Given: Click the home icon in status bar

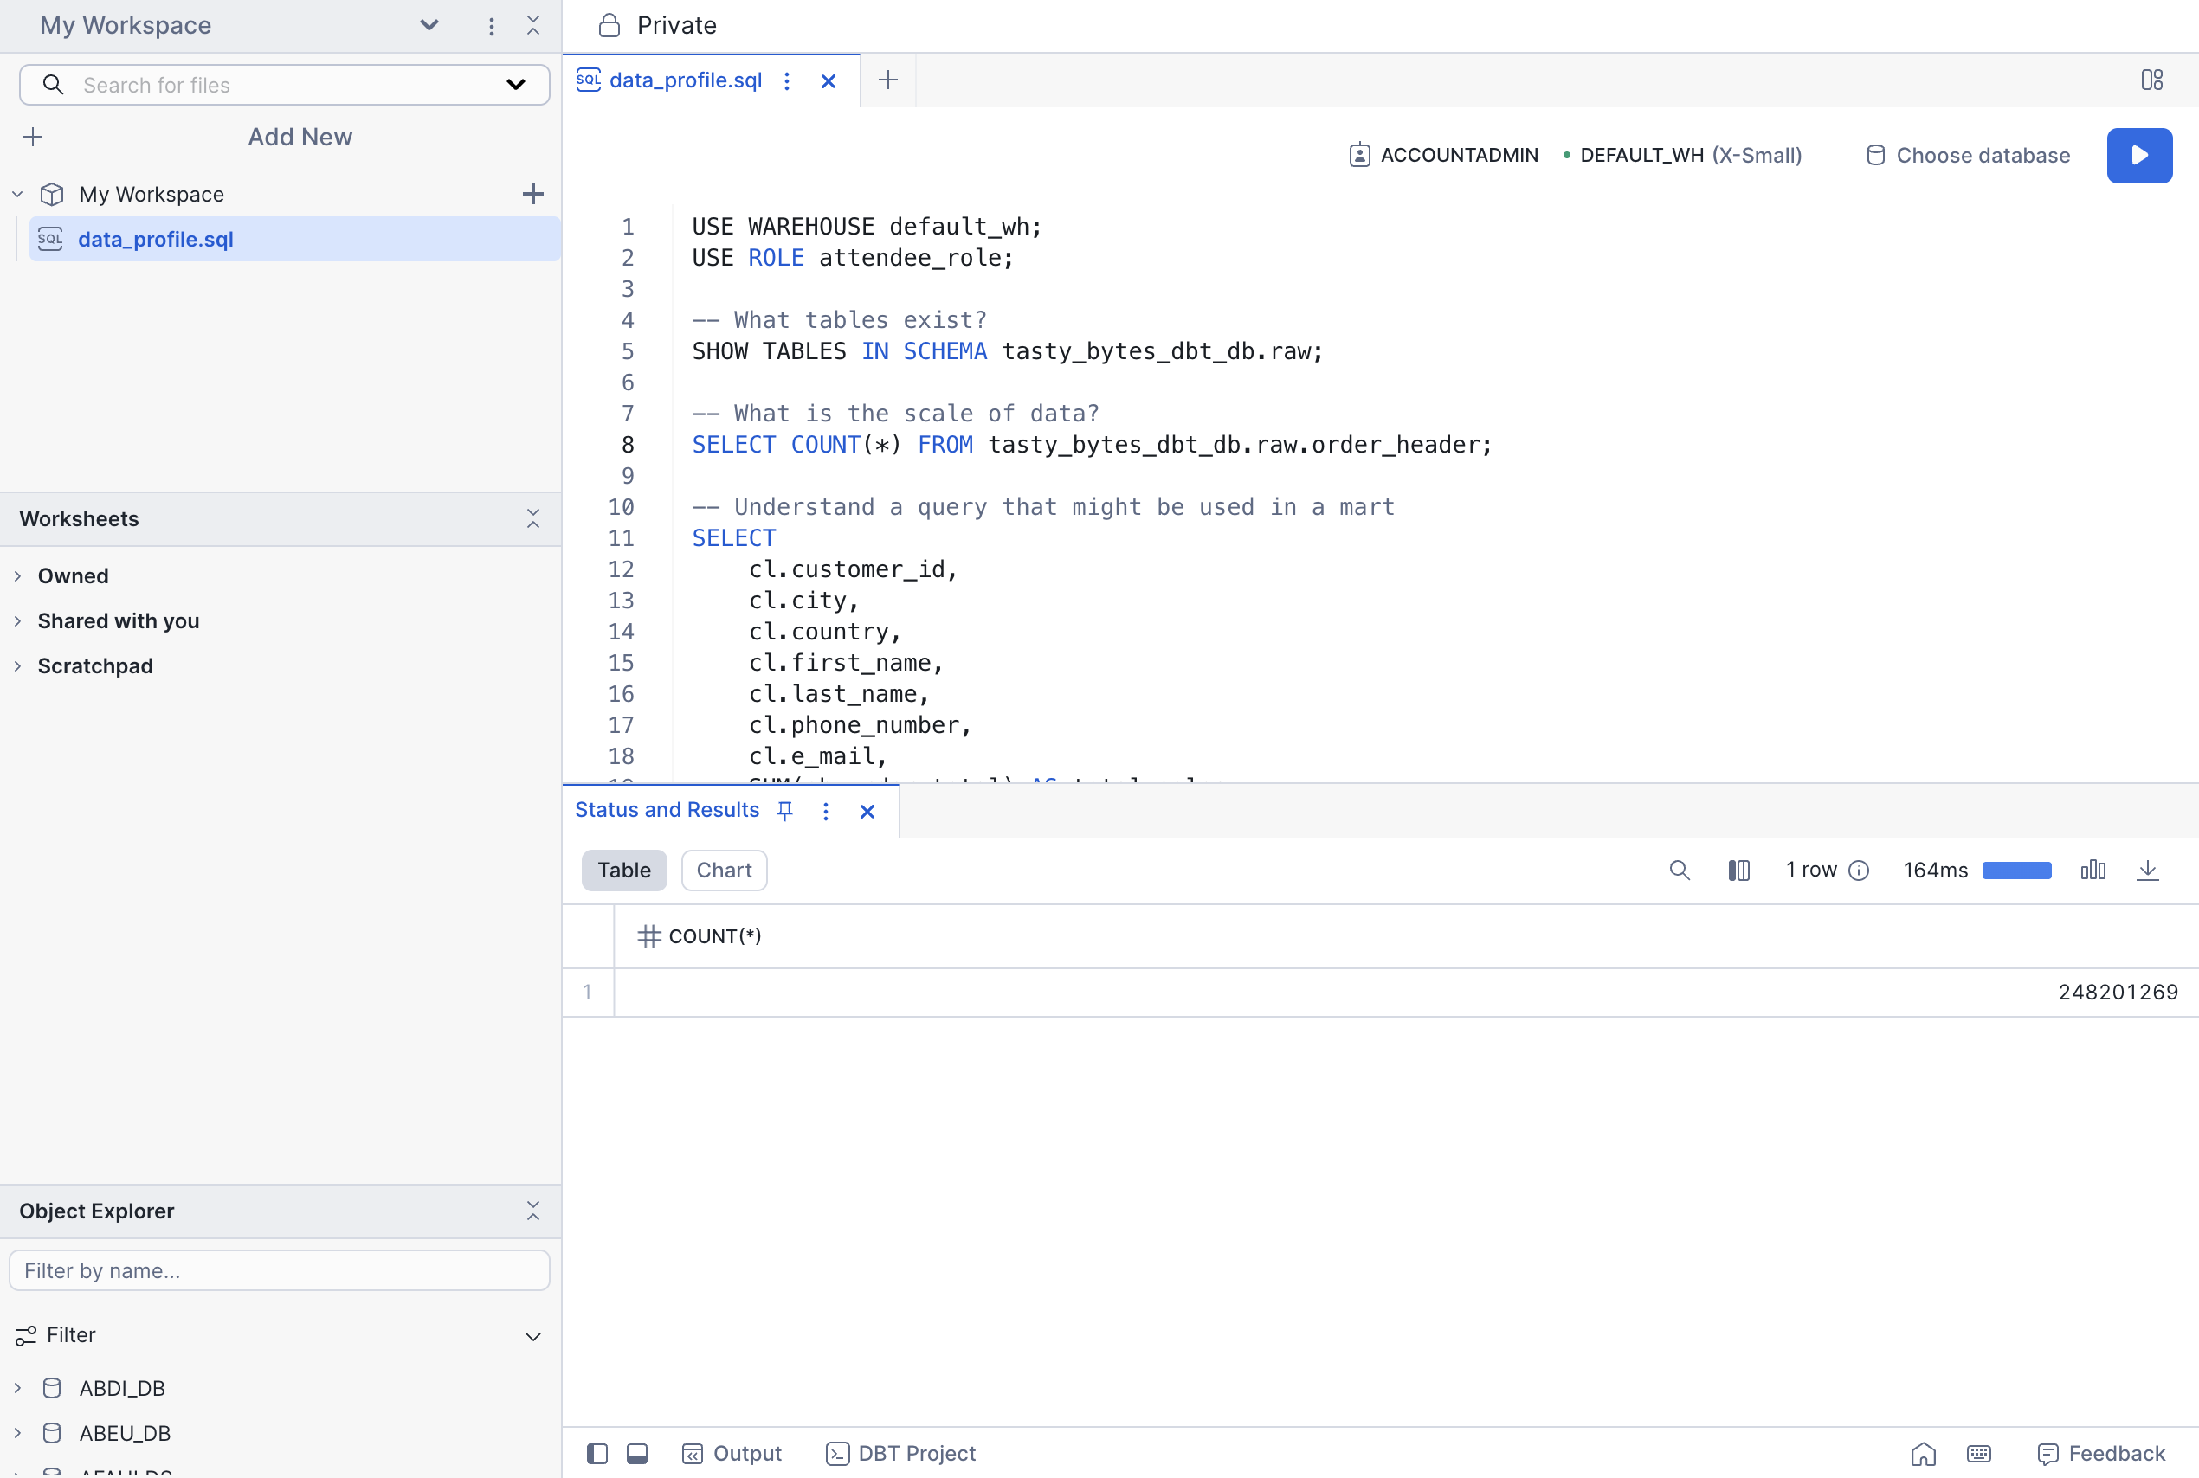Looking at the screenshot, I should click(x=1923, y=1454).
